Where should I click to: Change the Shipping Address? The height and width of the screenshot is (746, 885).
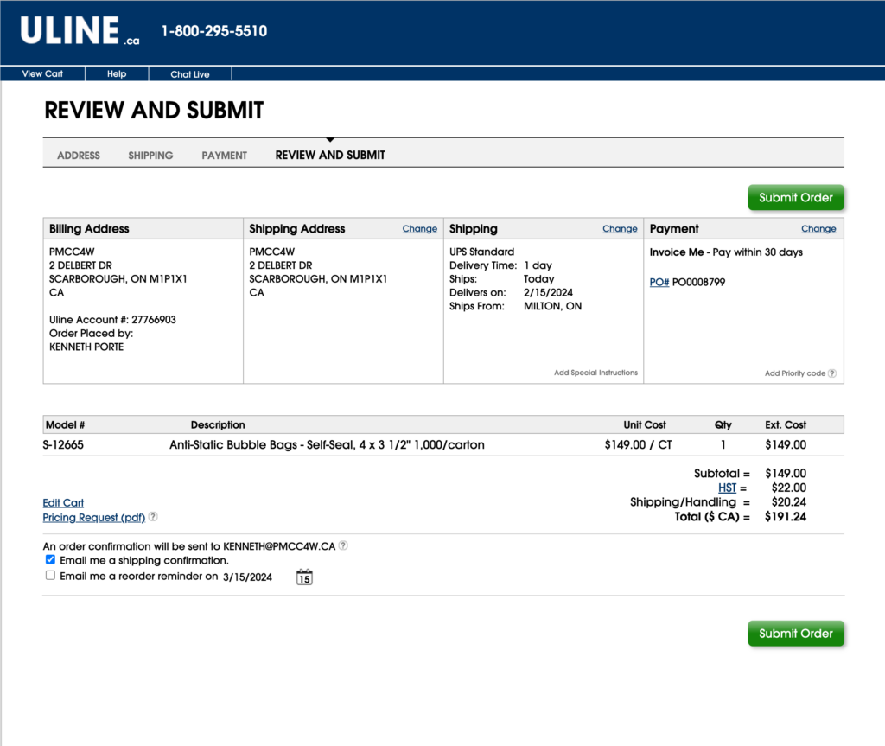pos(419,229)
